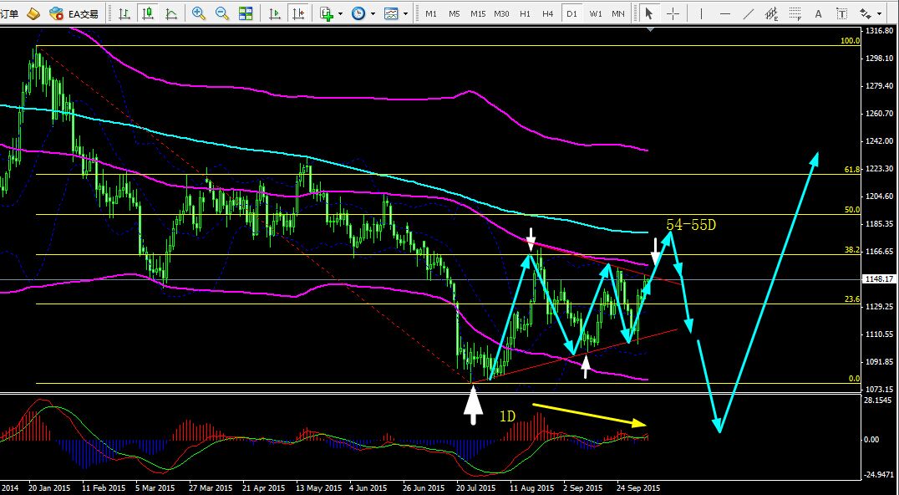The image size is (899, 495).
Task: Click the 54-55D text label on chart
Action: tap(691, 225)
